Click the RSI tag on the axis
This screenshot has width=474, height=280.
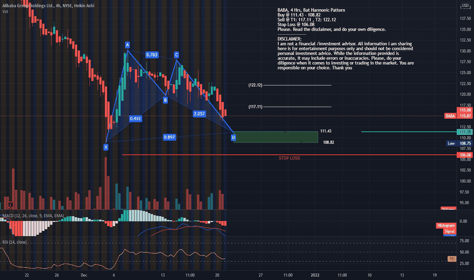[x=452, y=259]
